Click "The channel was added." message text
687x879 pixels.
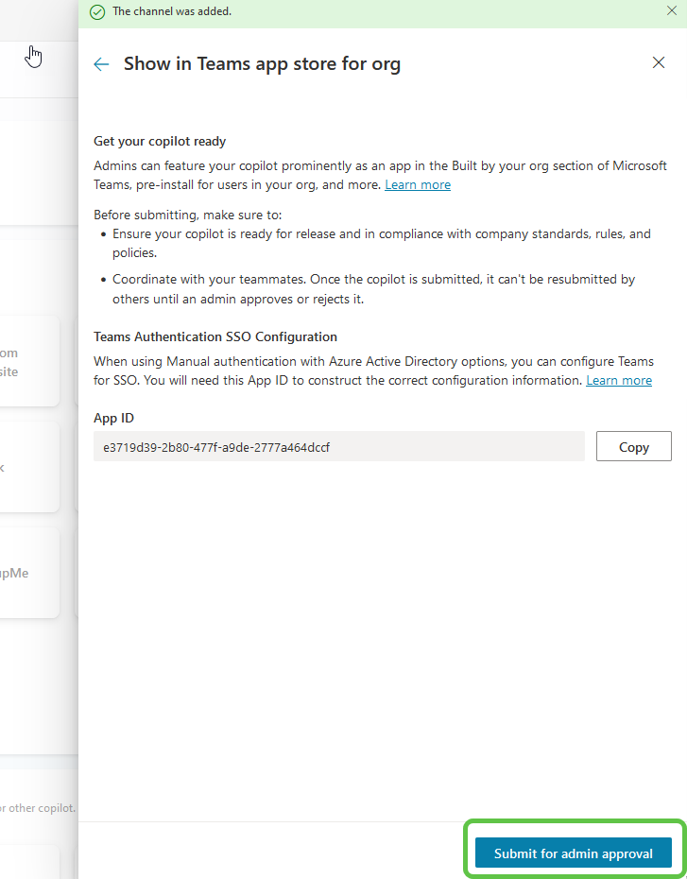point(171,12)
